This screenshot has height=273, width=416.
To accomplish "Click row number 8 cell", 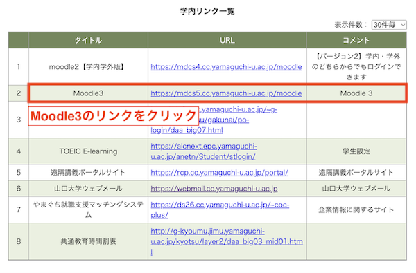I will [18, 241].
